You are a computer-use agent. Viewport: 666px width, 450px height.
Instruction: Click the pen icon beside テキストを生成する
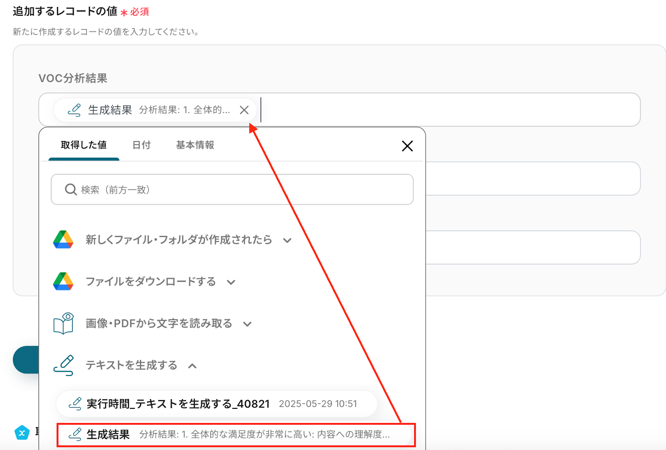[x=63, y=365]
